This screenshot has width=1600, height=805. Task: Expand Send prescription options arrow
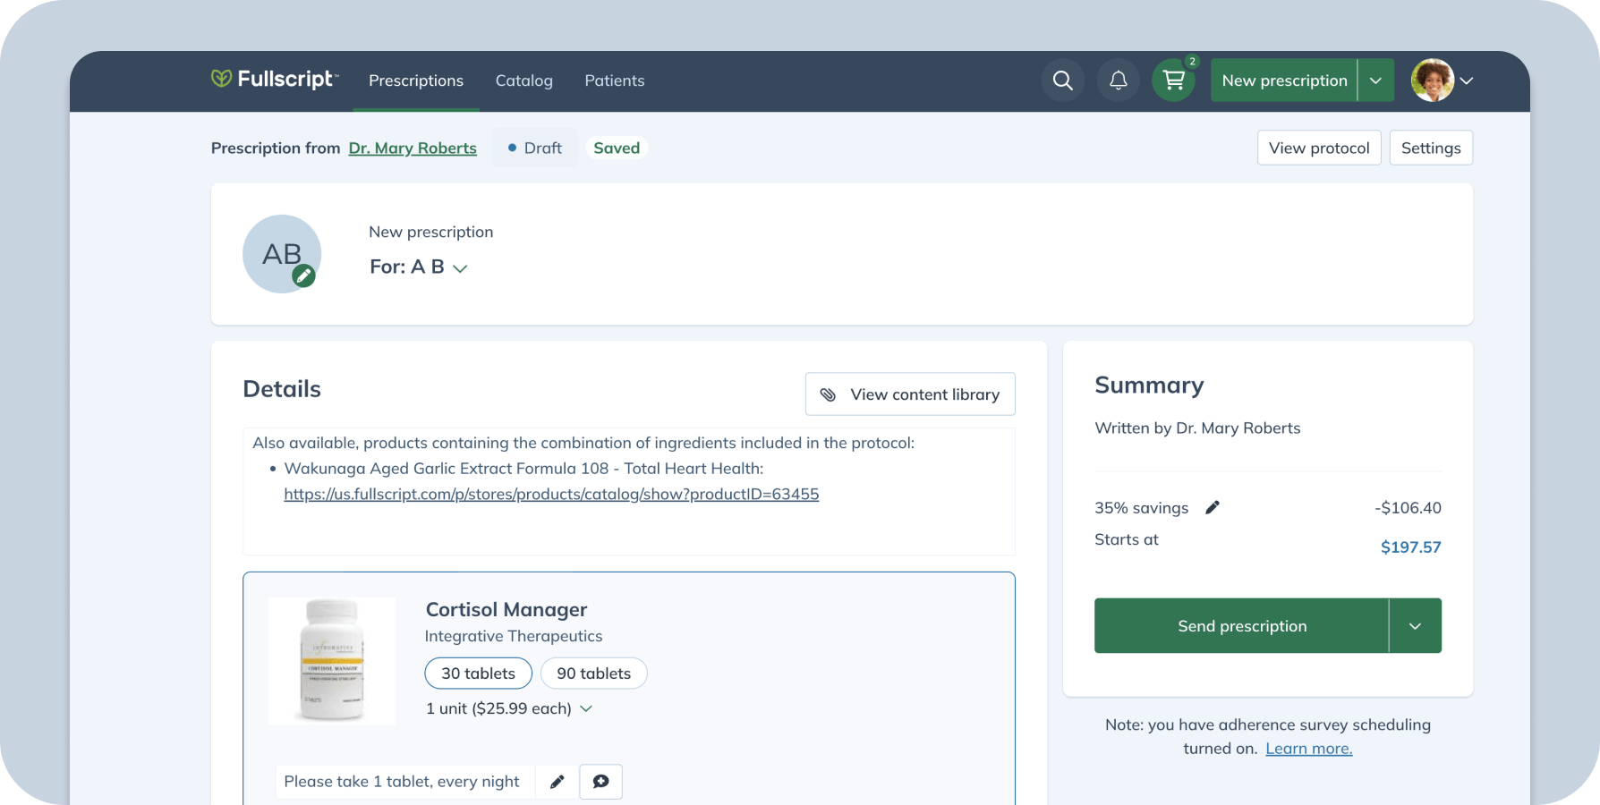1415,626
